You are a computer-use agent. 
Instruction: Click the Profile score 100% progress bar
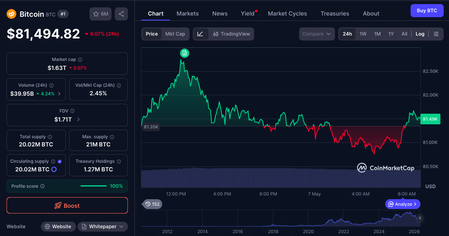pos(94,186)
